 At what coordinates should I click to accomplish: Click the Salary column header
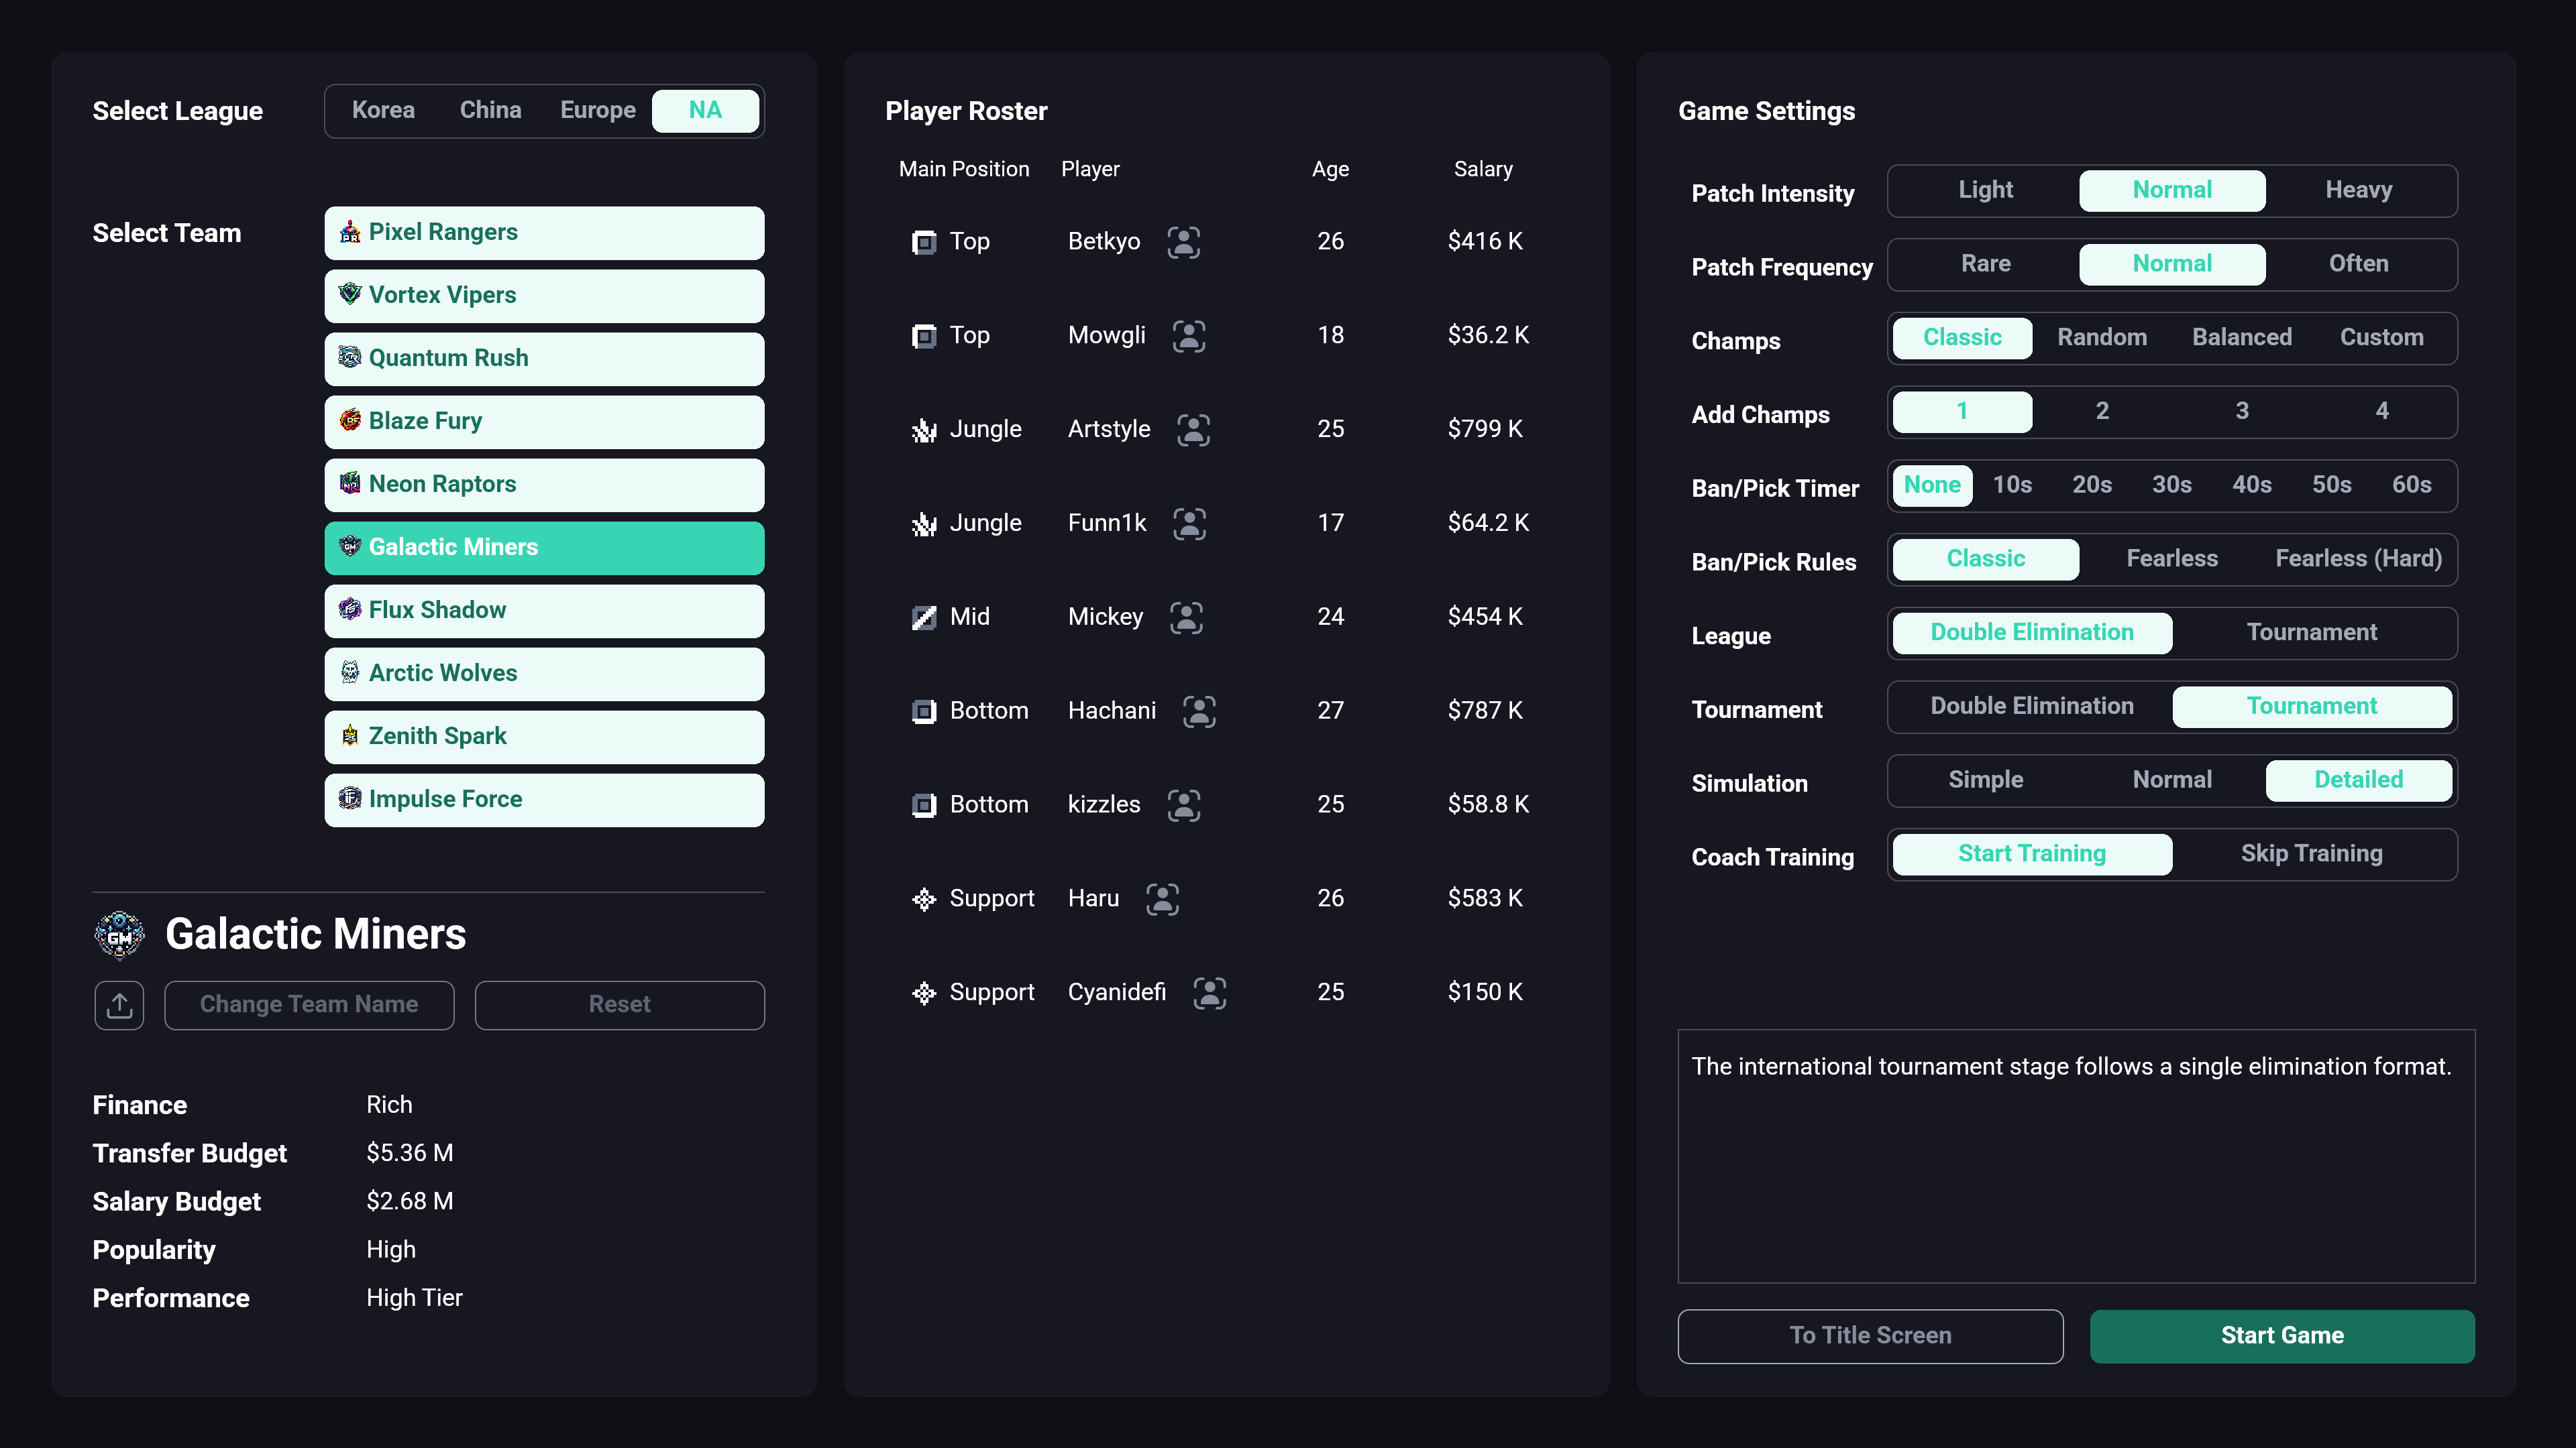1483,170
